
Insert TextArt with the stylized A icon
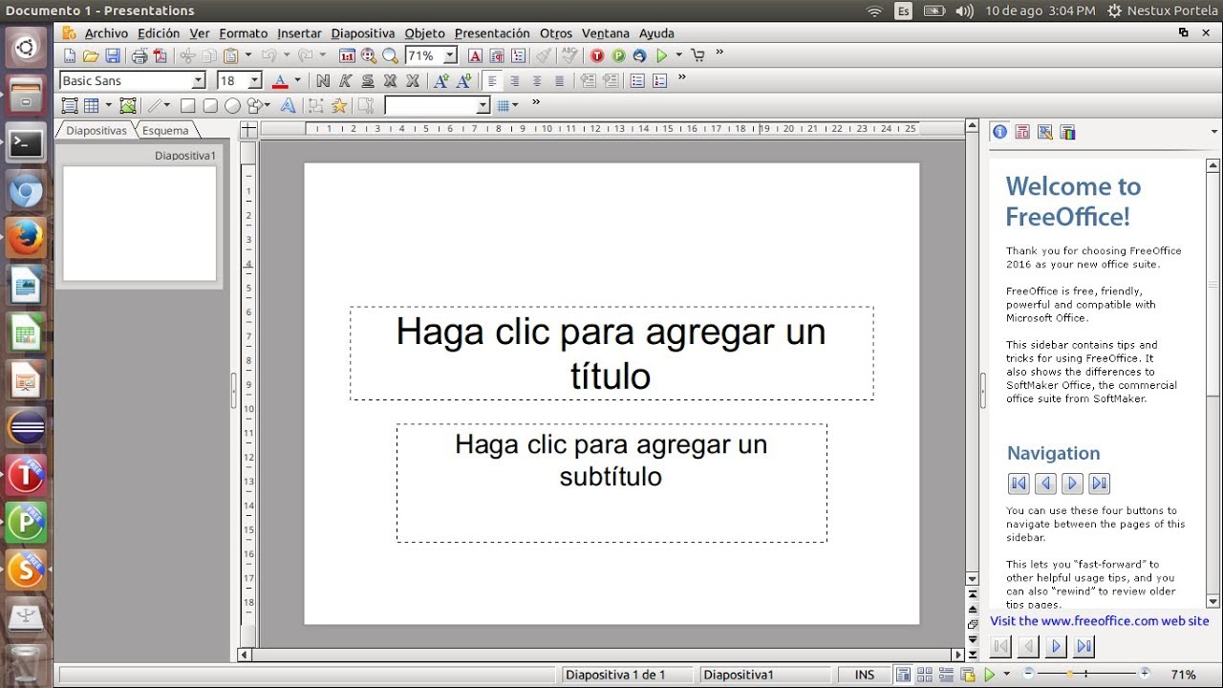(288, 105)
